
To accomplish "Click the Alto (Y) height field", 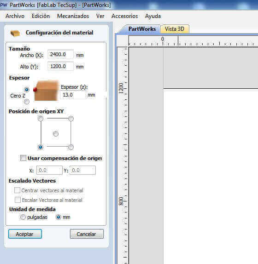I will [60, 66].
